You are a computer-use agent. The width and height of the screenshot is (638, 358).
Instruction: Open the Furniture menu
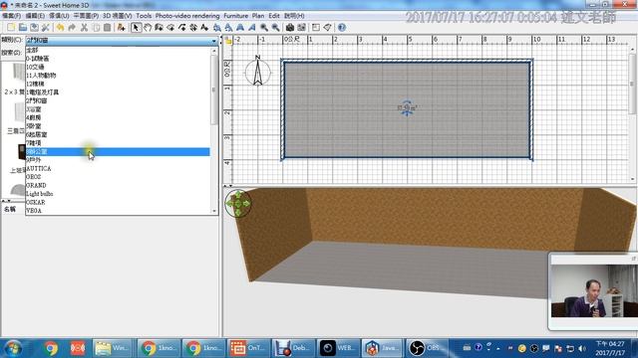pyautogui.click(x=236, y=16)
